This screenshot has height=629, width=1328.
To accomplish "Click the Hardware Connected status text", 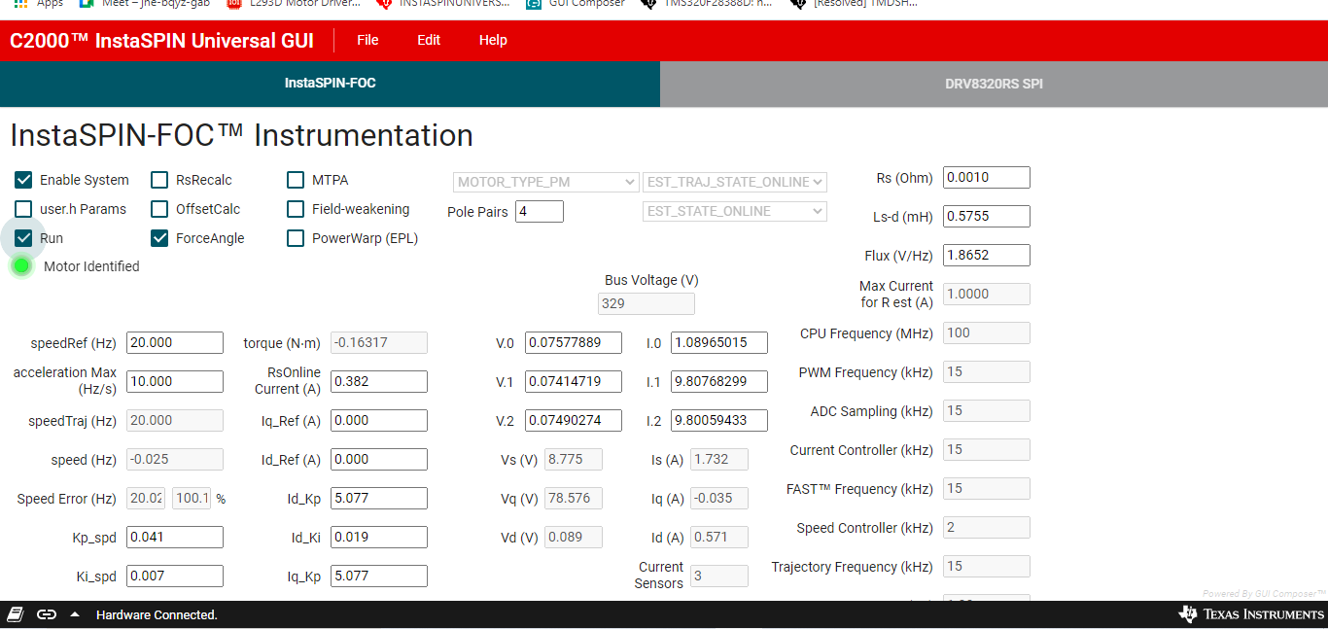I will click(157, 614).
